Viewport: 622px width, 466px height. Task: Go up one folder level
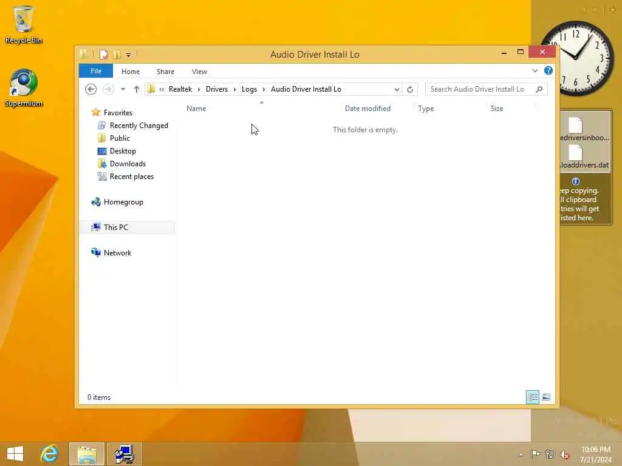(137, 89)
